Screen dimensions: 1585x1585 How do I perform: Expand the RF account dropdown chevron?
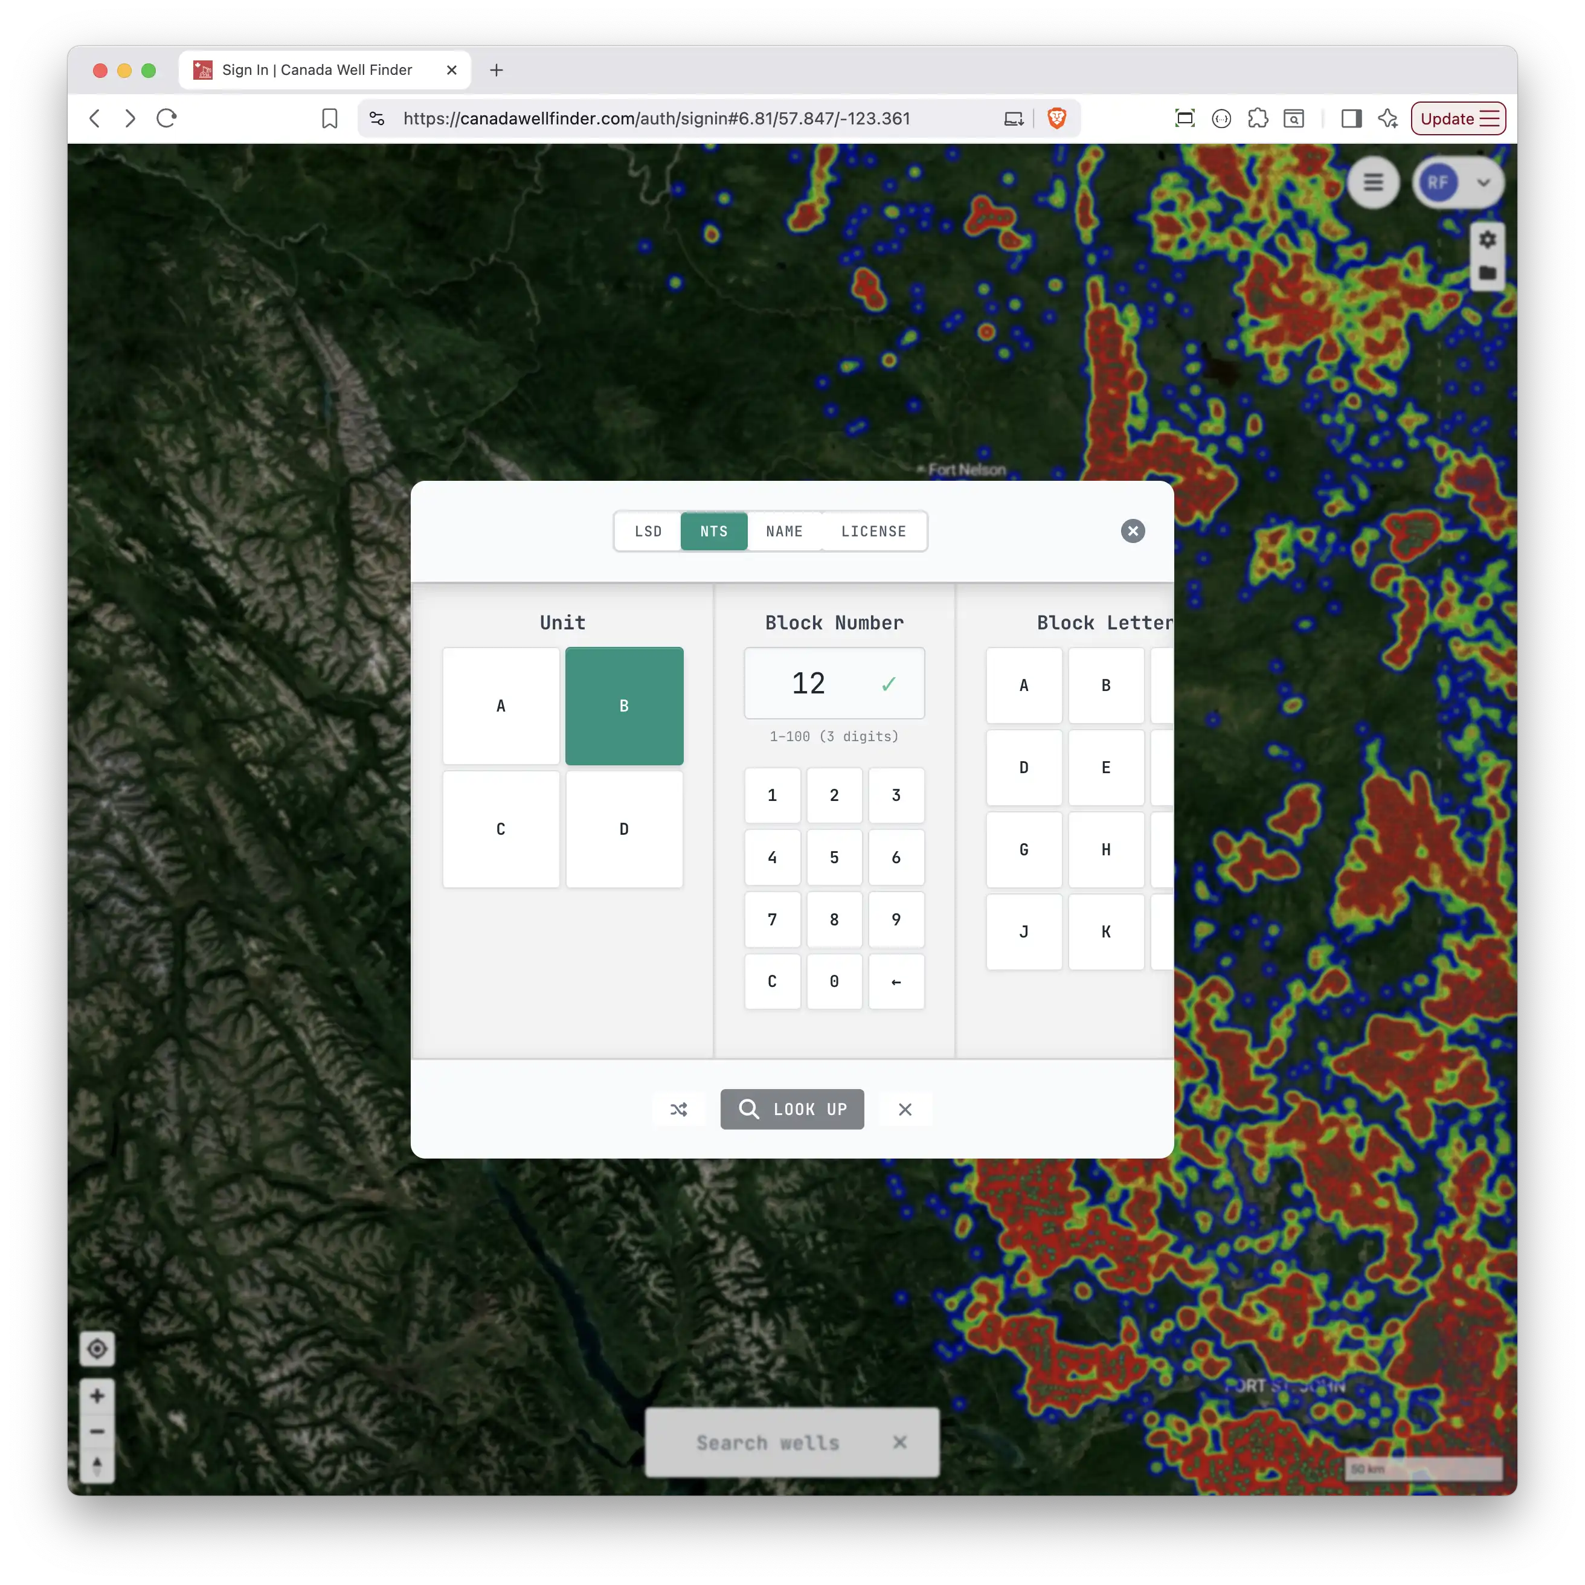point(1484,184)
